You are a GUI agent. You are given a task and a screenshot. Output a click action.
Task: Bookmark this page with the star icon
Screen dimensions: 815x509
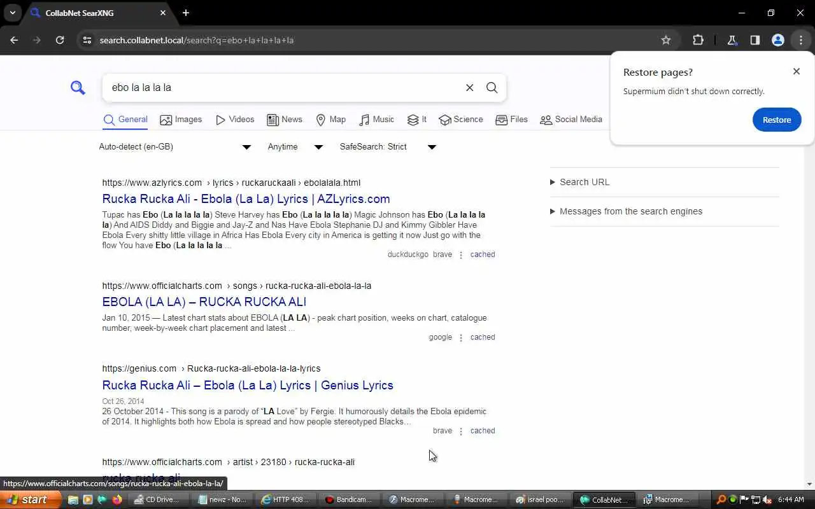pos(666,40)
